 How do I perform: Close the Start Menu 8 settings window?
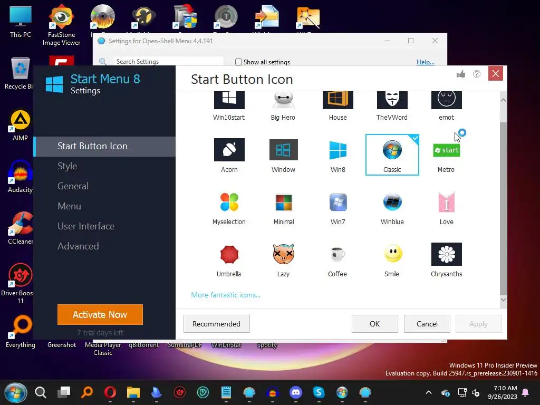point(496,73)
